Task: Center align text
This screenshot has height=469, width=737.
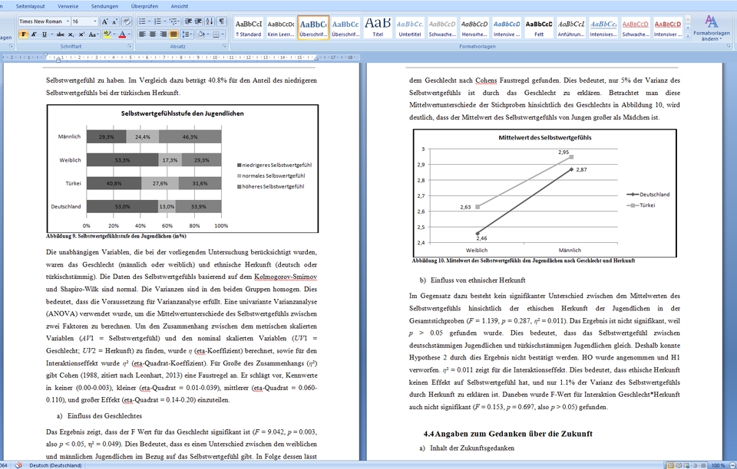Action: [153, 34]
